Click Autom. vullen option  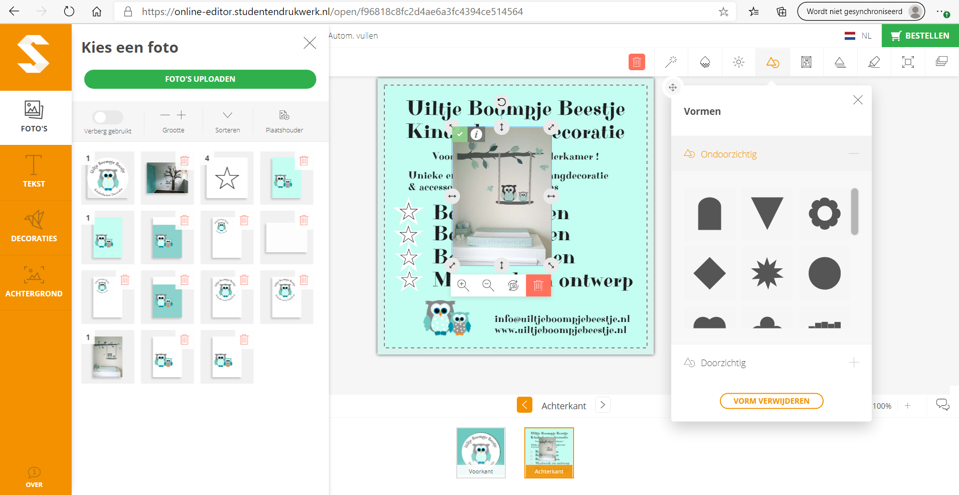353,36
